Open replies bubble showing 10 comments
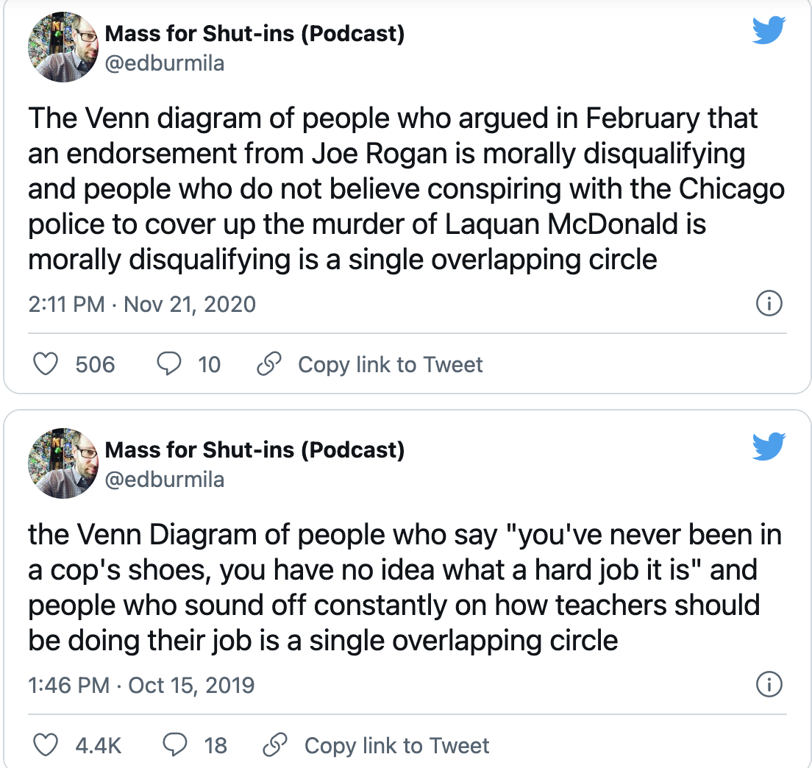This screenshot has width=812, height=768. click(x=169, y=364)
